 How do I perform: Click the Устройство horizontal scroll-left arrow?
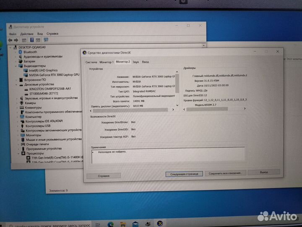click(x=91, y=111)
